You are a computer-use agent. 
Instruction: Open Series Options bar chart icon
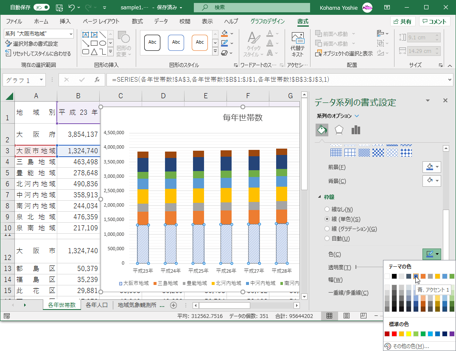pos(355,130)
